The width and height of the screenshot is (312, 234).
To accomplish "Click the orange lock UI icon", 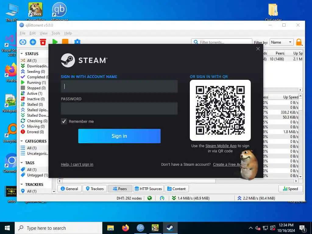I will 299,42.
